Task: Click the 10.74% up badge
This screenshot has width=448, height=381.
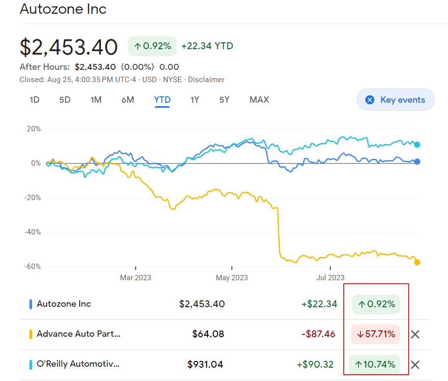Action: pyautogui.click(x=374, y=364)
